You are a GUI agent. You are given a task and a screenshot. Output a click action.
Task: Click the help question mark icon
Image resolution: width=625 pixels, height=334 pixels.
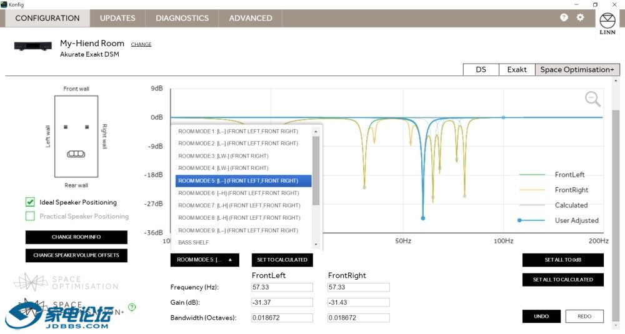coord(564,17)
